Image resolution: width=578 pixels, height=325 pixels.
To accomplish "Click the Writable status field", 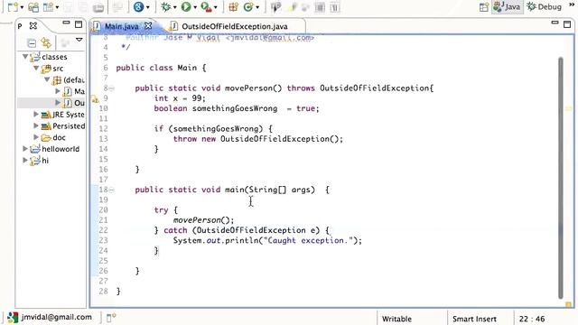I will click(396, 319).
